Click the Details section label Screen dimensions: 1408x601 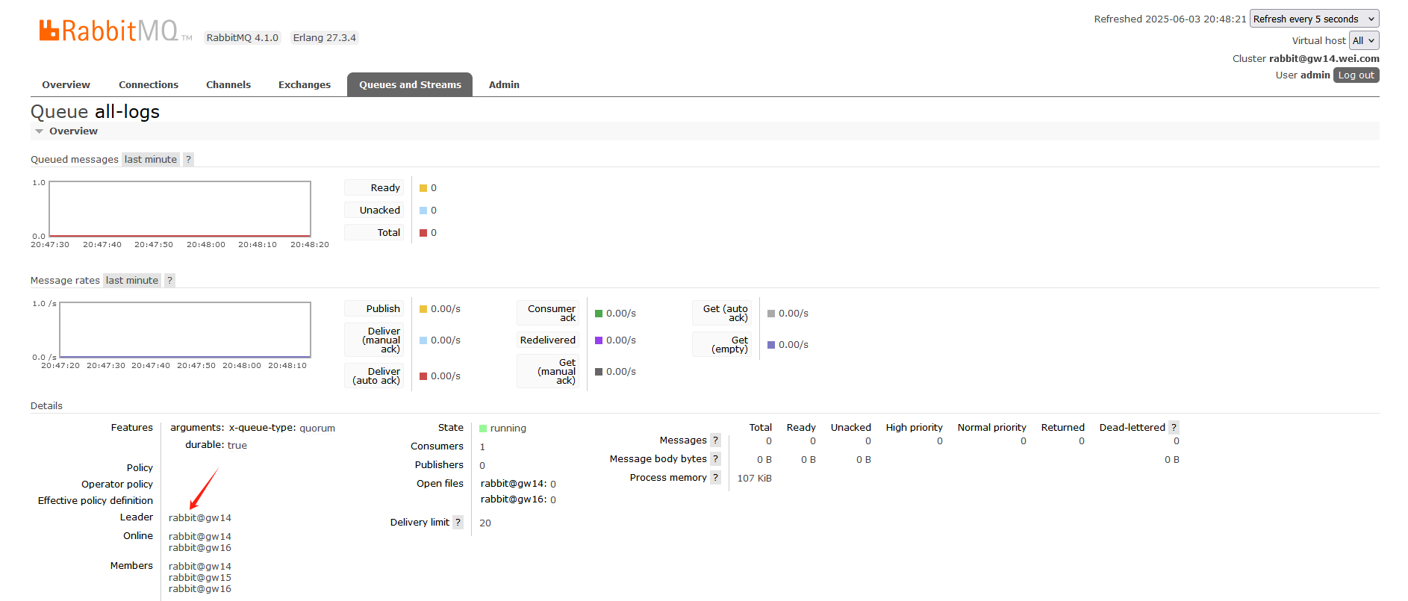(46, 405)
